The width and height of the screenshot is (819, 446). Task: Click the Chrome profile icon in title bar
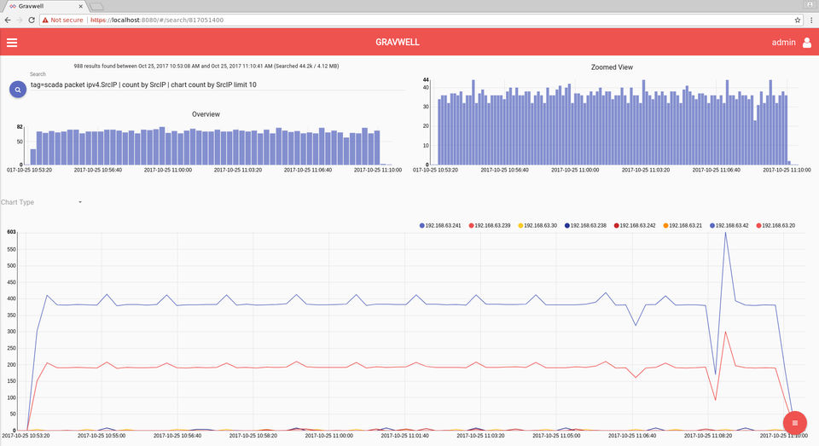pos(810,4)
